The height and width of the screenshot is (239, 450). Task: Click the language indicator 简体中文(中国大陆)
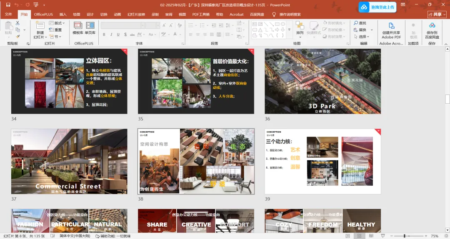point(75,236)
